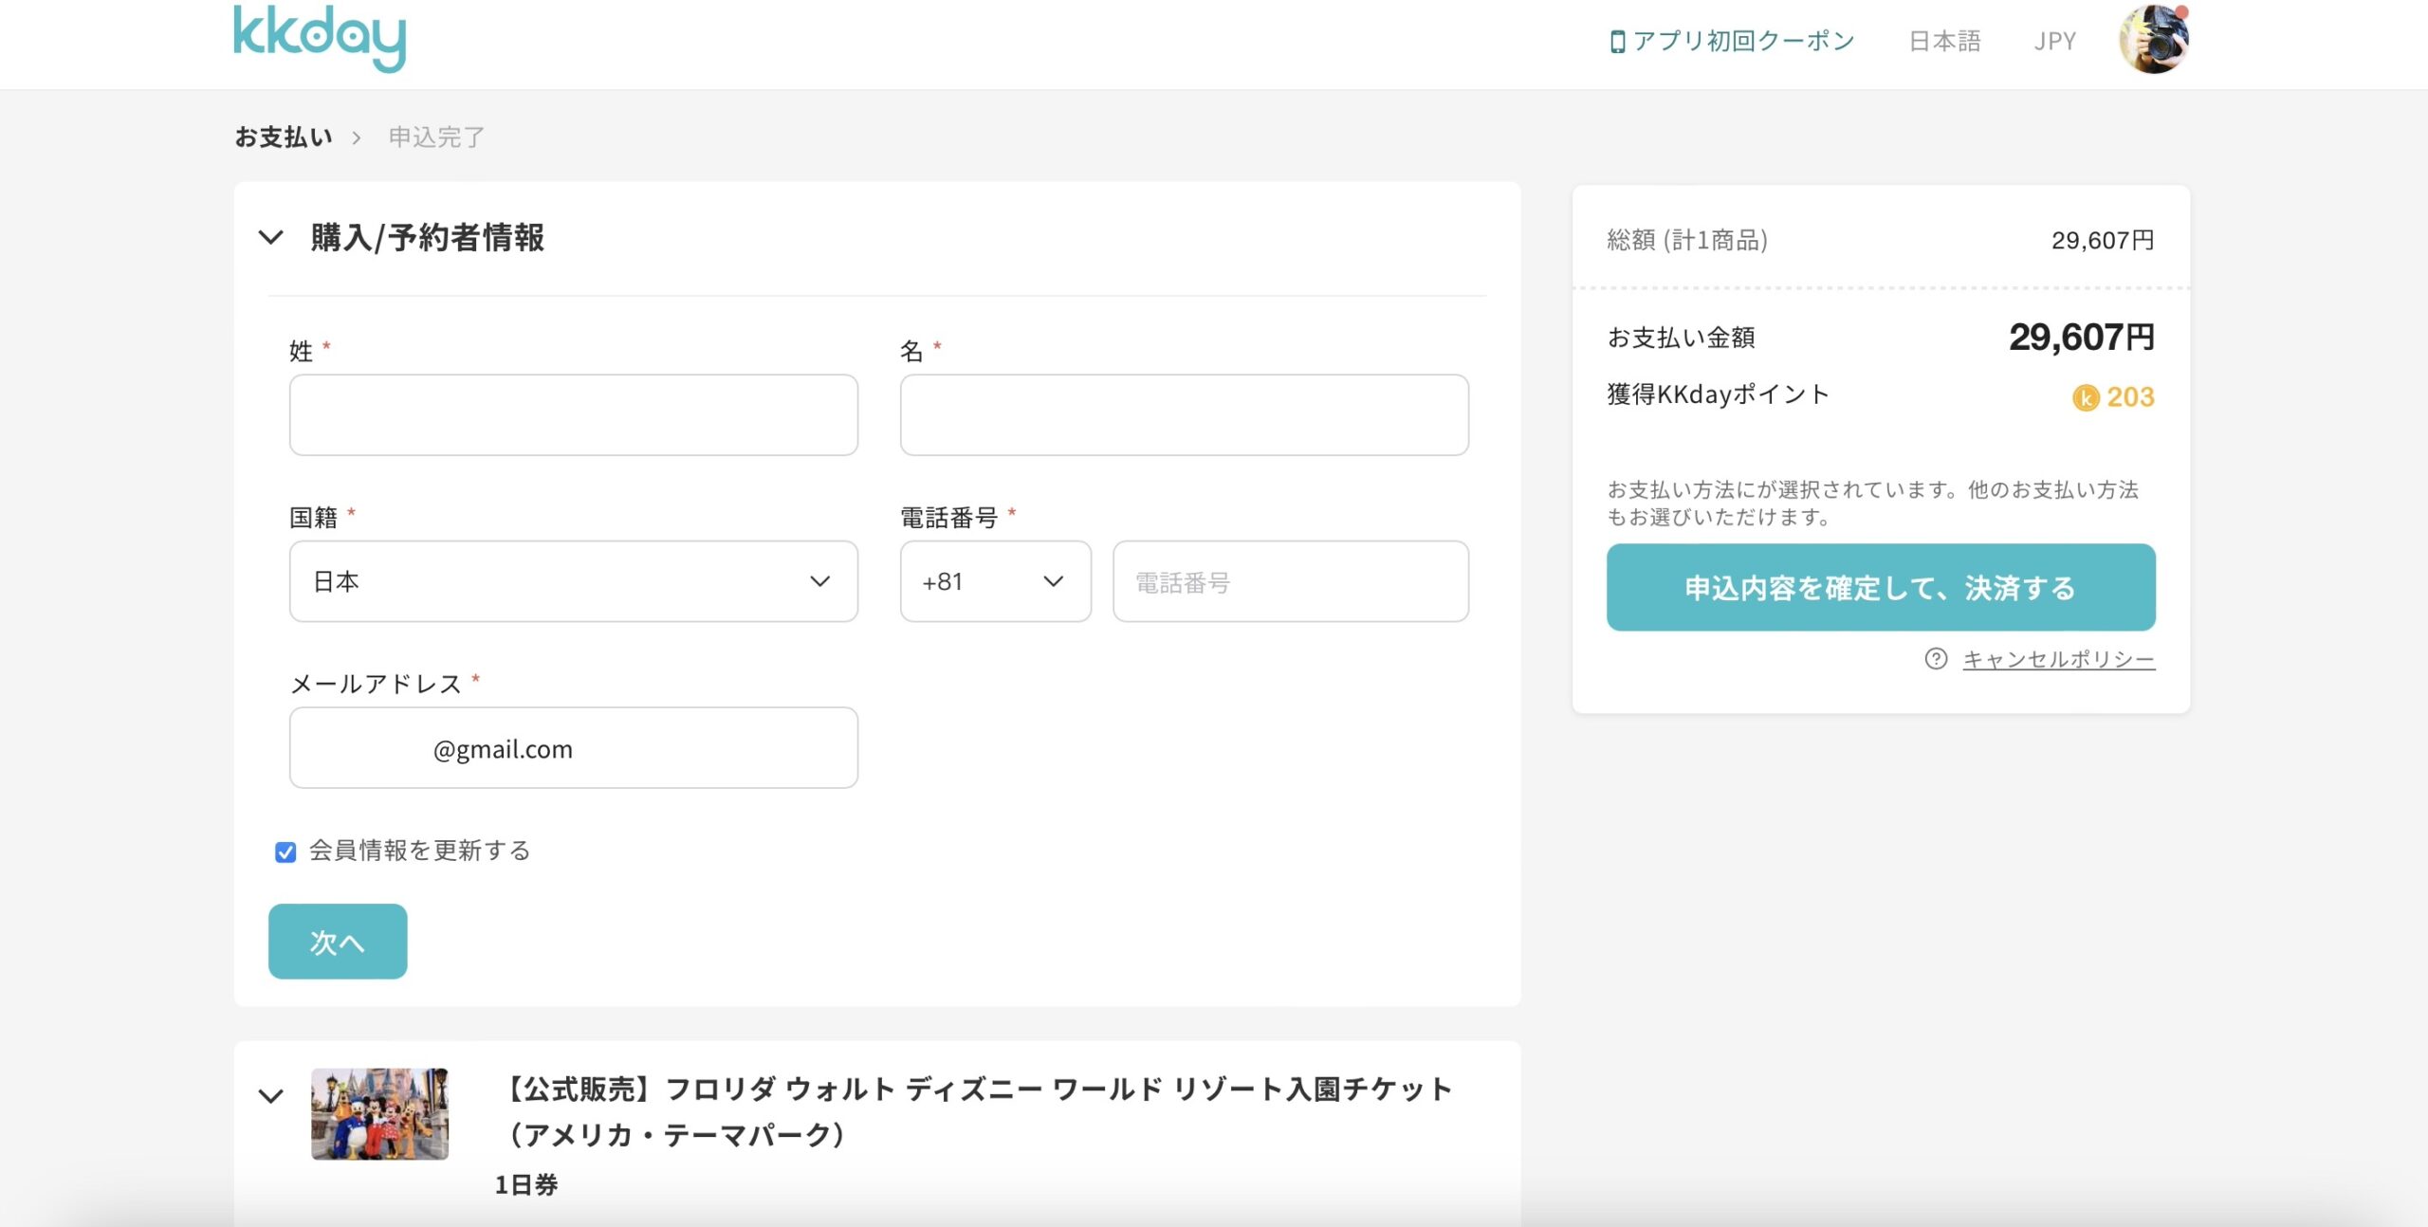Focus the 電話番号 input field
This screenshot has width=2428, height=1227.
1291,581
